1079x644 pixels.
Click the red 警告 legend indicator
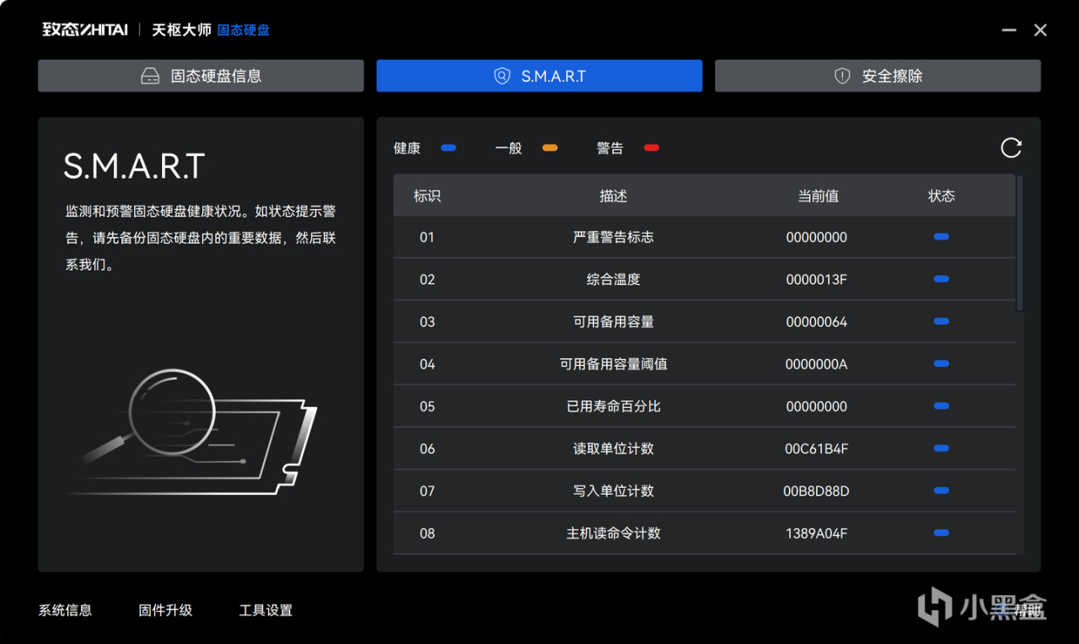(x=652, y=148)
